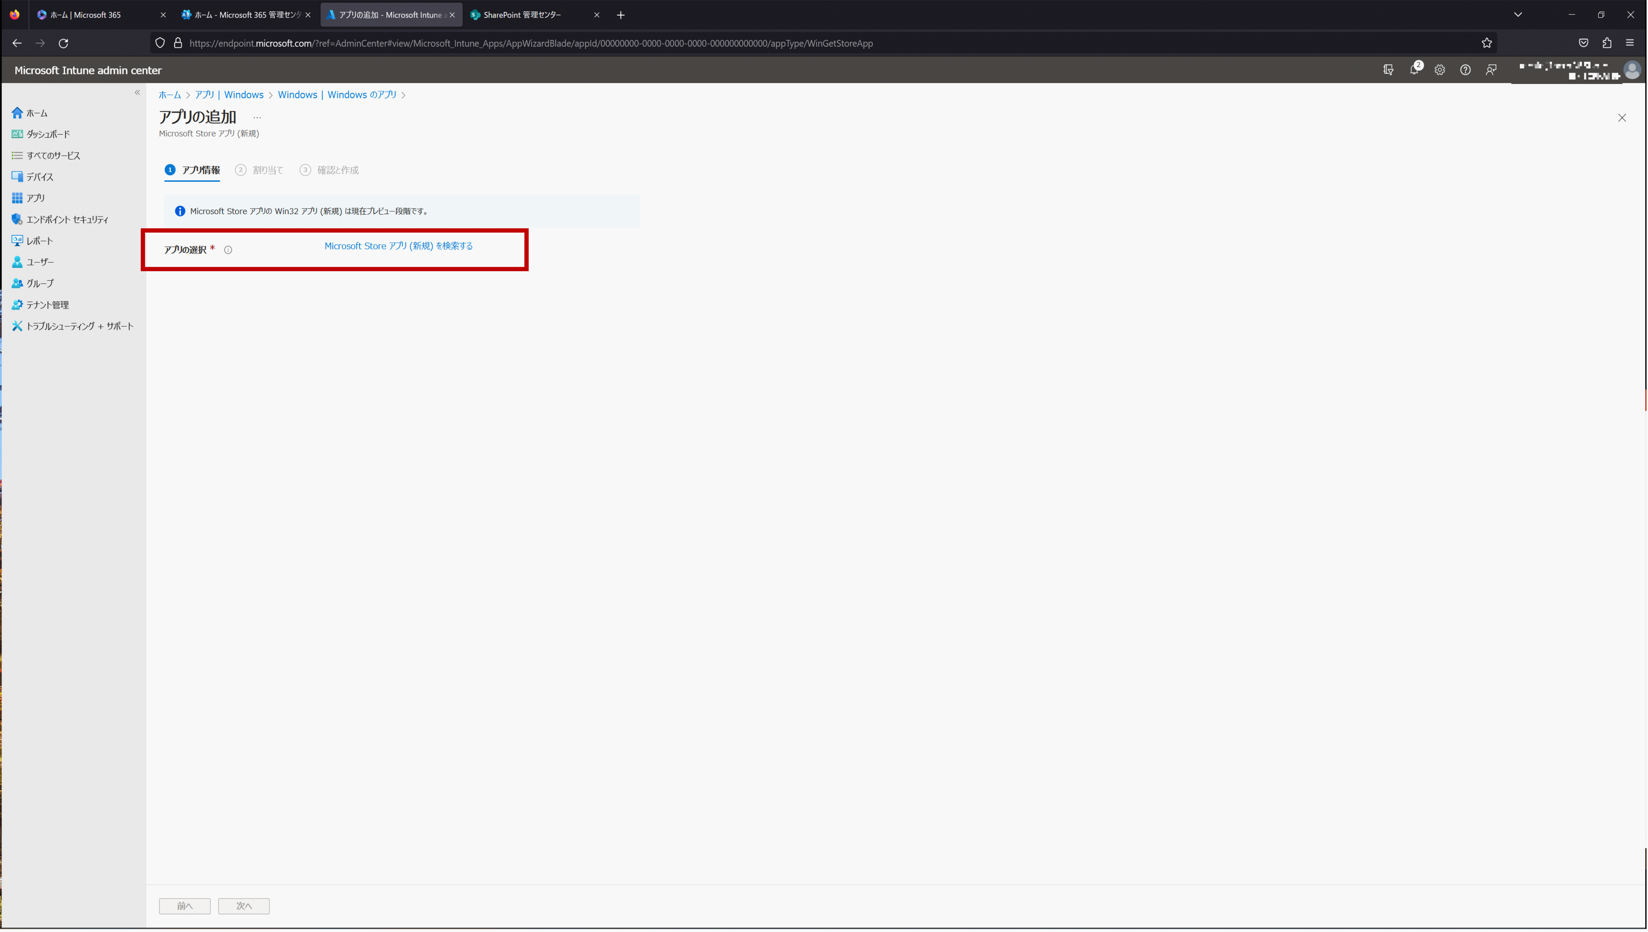
Task: Close the SharePoint 管理センター browser tab
Action: coord(597,15)
